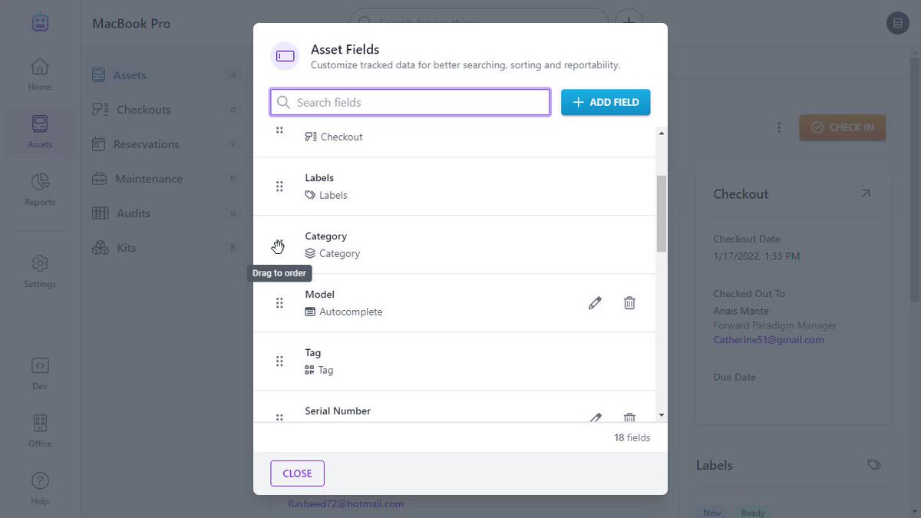Delete the Model field using trash icon
921x518 pixels.
(629, 303)
